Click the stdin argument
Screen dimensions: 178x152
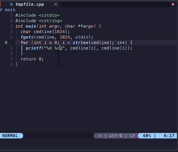click(82, 37)
